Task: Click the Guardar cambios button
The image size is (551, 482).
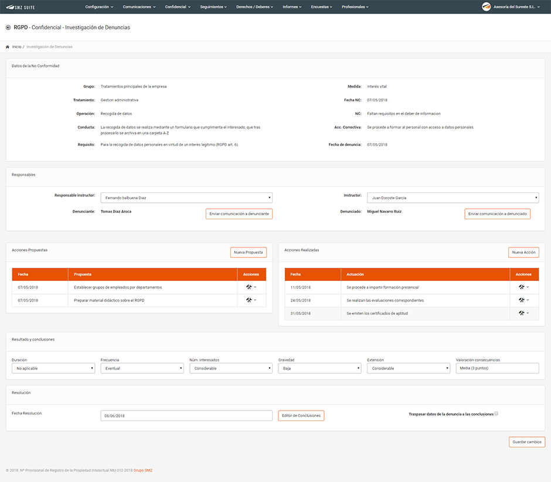Action: click(x=527, y=442)
